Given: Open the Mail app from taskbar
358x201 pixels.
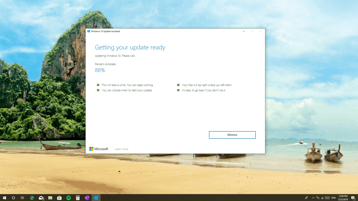Looking at the screenshot, I should pyautogui.click(x=41, y=198).
